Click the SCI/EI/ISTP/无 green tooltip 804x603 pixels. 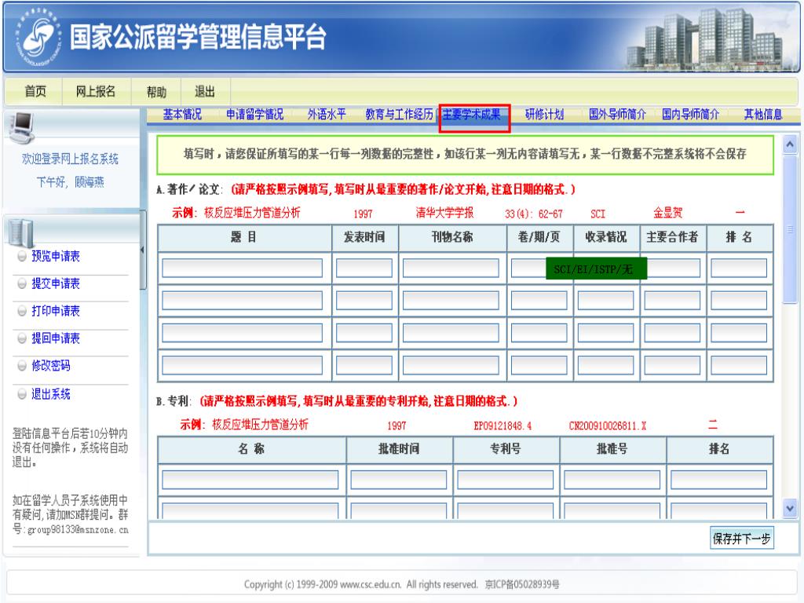(597, 269)
